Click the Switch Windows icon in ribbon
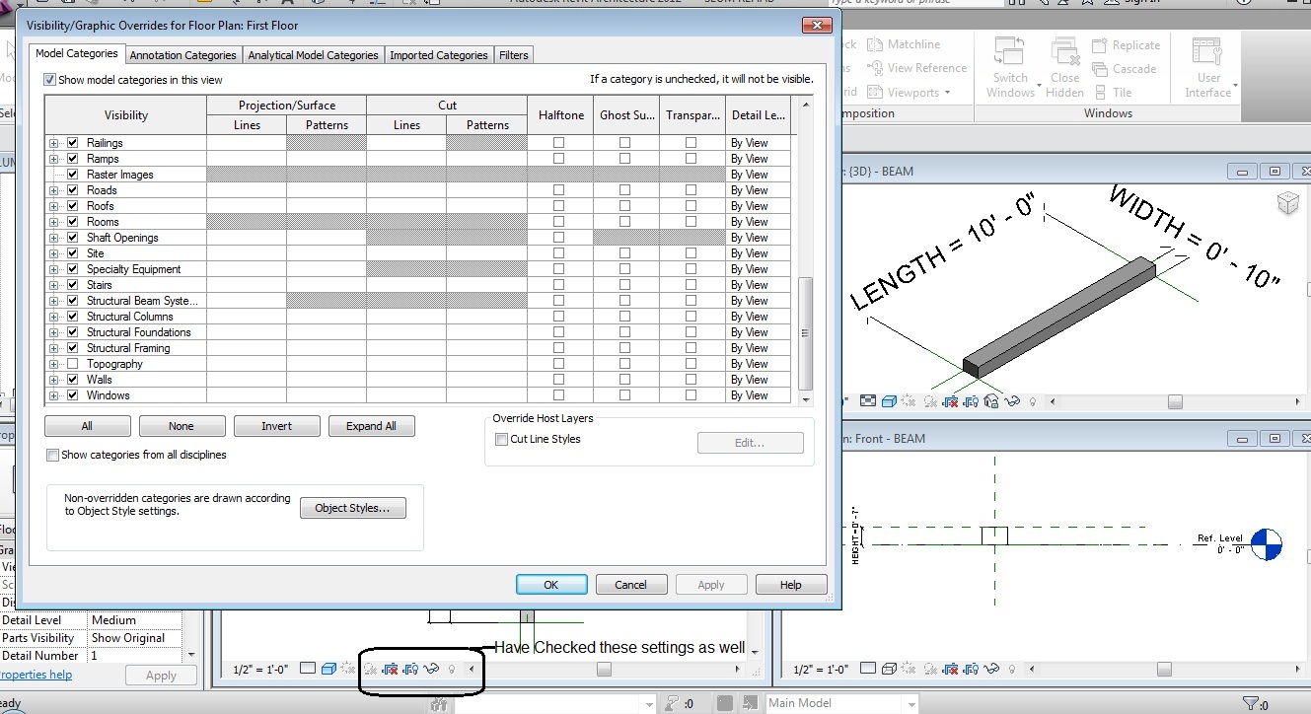Screen dimensions: 1311x714 click(1009, 51)
